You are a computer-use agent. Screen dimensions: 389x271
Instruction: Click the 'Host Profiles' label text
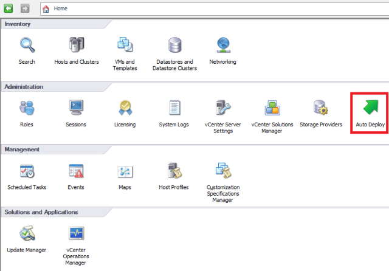pyautogui.click(x=174, y=187)
